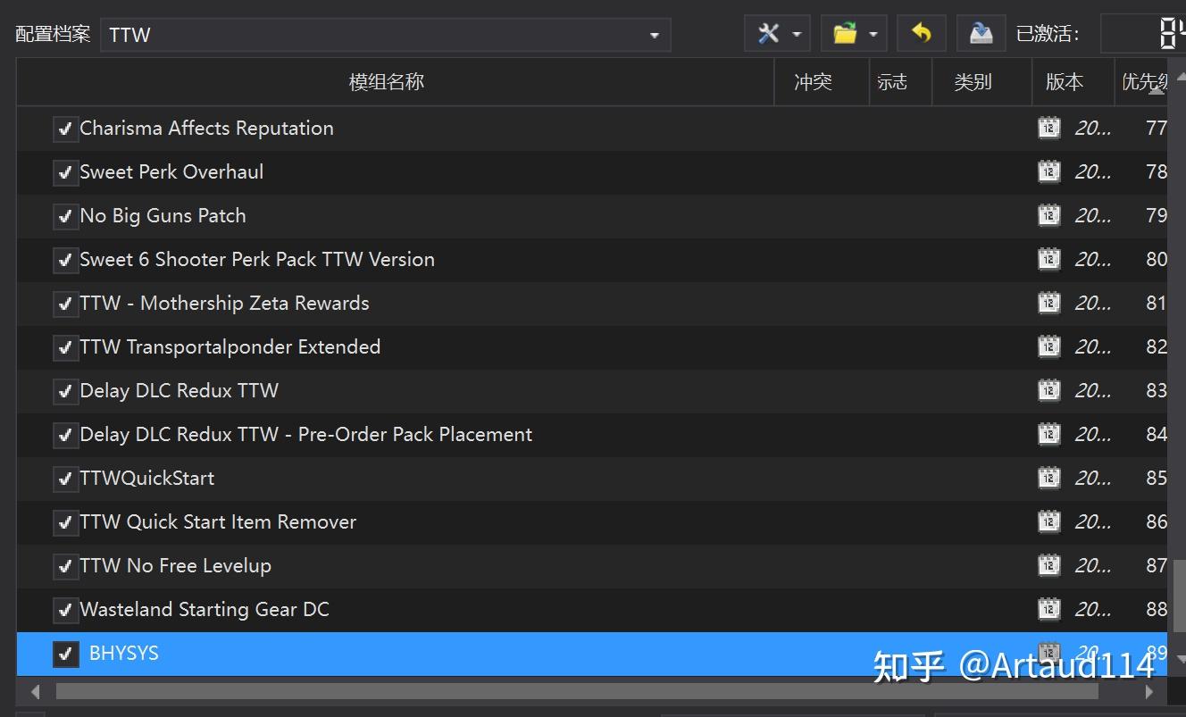Click calendar icon in Delay DLC Redux TTW row
Screen dimensions: 1186x717
1049,390
